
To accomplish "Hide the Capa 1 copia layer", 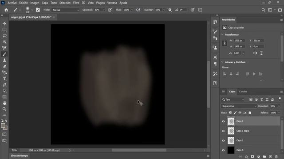I will [x=223, y=131].
